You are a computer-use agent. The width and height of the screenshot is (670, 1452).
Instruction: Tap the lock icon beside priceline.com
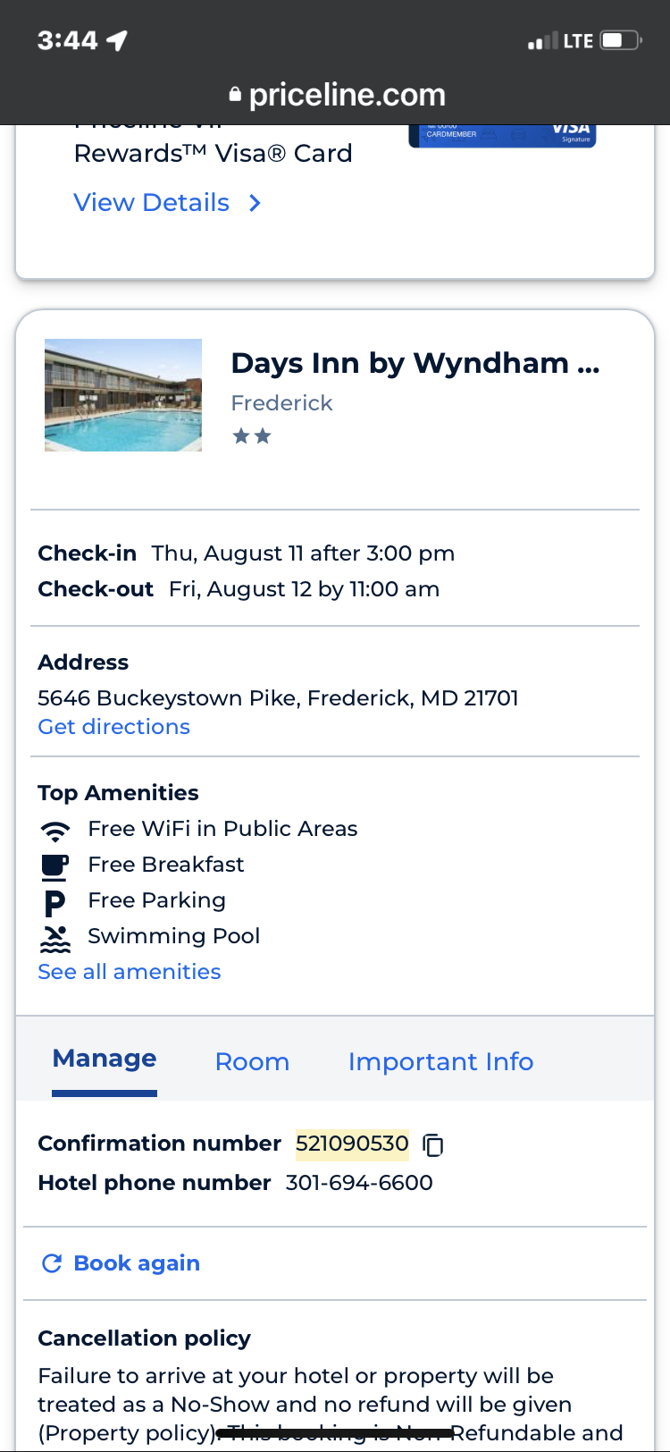click(x=235, y=95)
